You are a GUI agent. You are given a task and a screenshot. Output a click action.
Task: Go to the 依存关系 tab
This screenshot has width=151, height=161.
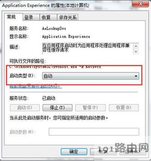(x=68, y=17)
